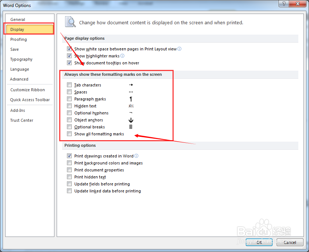Click the document magnifier display icon

[70, 22]
